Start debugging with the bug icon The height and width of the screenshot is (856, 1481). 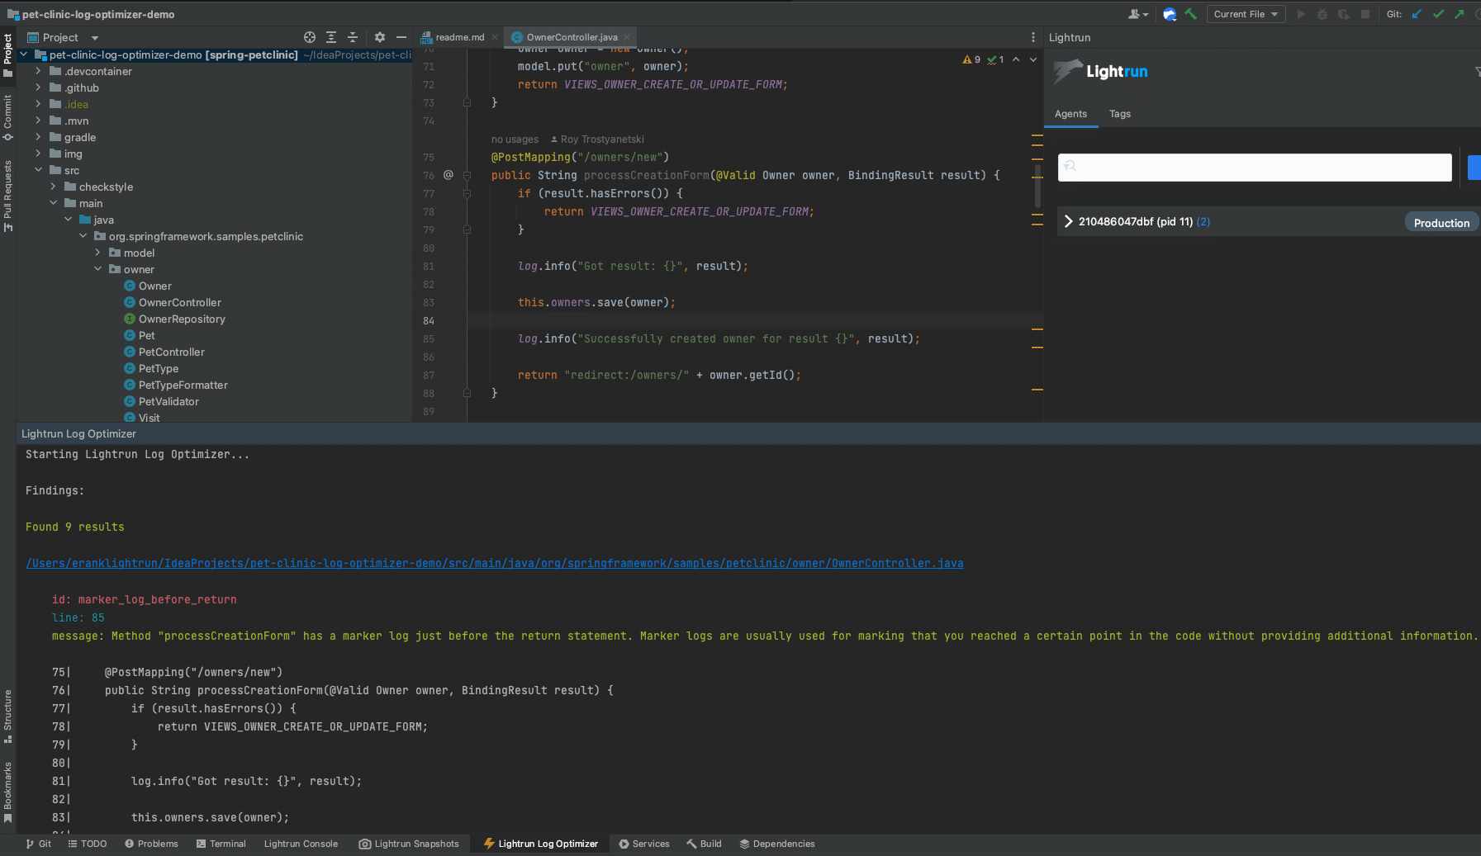click(x=1322, y=14)
